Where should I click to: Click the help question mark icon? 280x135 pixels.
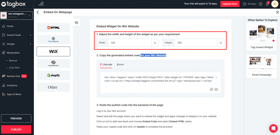coord(260,4)
